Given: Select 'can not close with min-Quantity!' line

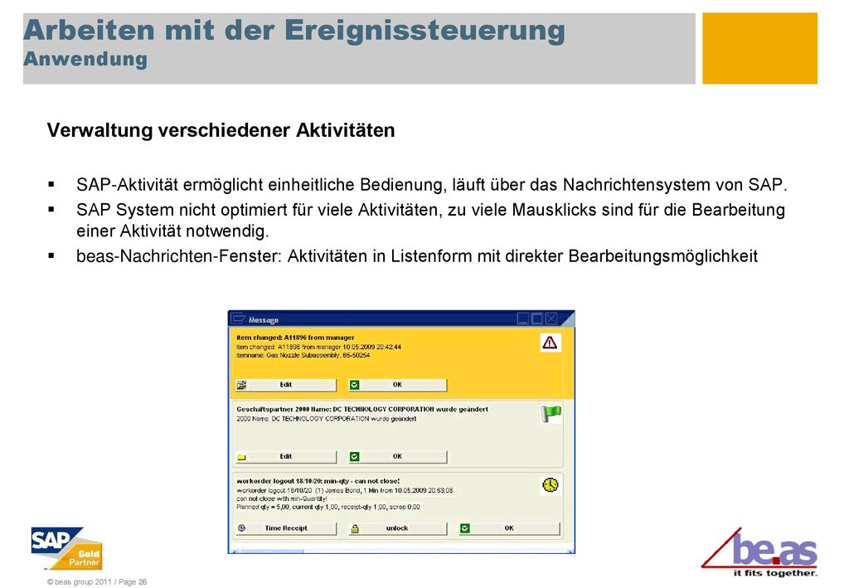Looking at the screenshot, I should click(282, 498).
